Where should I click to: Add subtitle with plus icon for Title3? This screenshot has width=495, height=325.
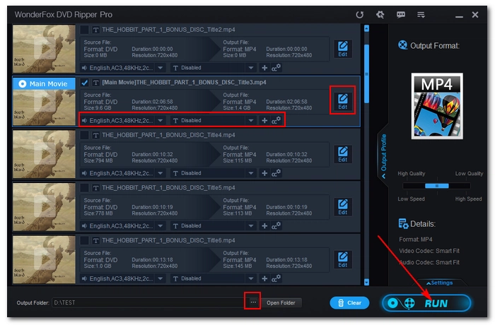point(264,121)
